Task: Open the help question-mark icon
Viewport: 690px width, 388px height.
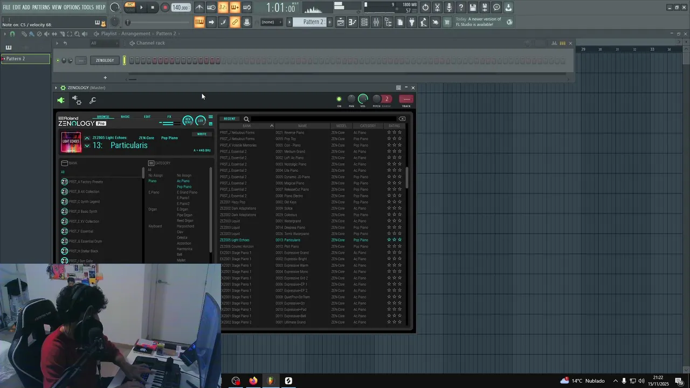Action: (x=461, y=8)
